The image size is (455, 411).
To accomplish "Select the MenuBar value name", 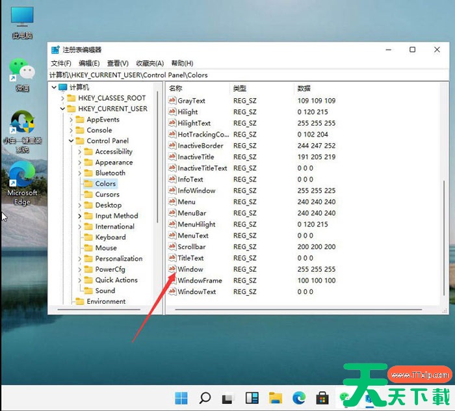I will pos(192,213).
